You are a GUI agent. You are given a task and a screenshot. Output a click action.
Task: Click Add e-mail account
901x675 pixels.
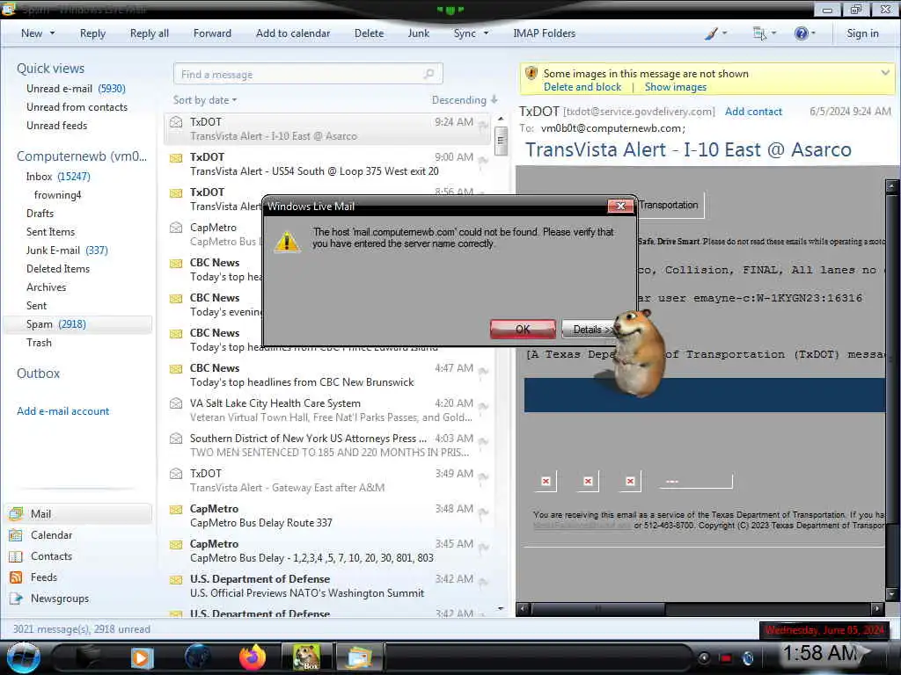click(x=63, y=411)
